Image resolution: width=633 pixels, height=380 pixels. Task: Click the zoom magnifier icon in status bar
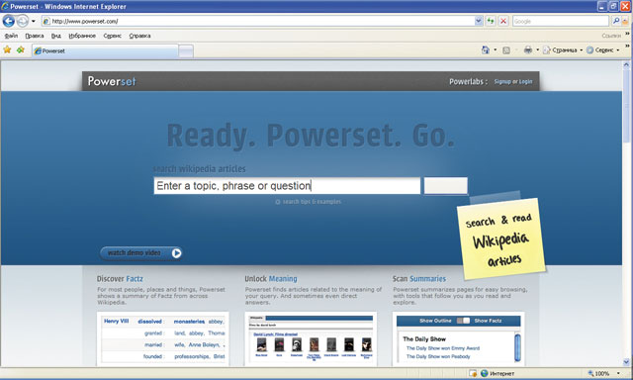tap(591, 373)
